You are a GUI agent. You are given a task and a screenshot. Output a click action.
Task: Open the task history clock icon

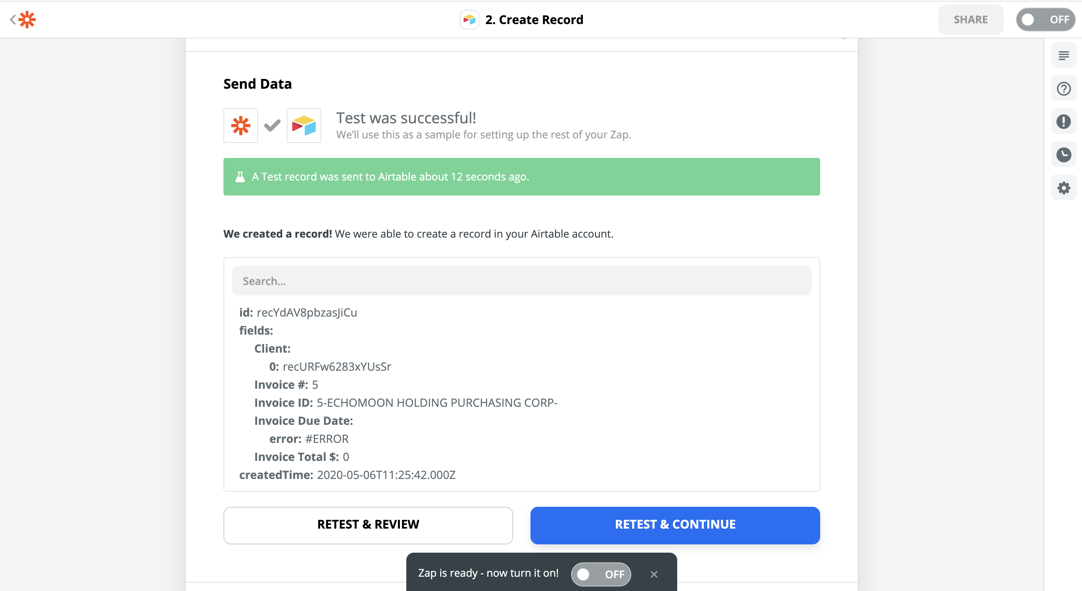click(1063, 155)
